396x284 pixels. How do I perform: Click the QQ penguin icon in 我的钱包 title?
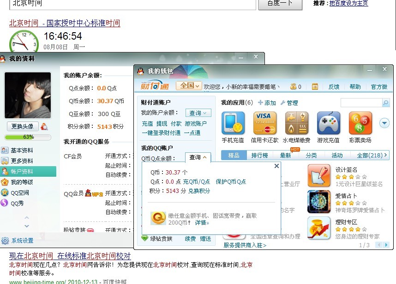point(141,71)
